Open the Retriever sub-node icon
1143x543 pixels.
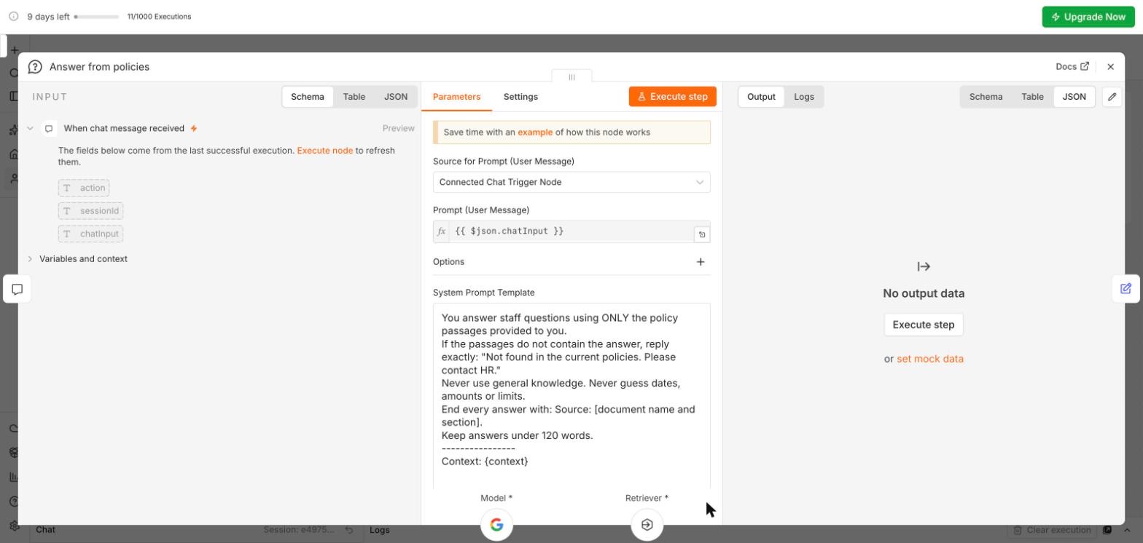pos(647,525)
